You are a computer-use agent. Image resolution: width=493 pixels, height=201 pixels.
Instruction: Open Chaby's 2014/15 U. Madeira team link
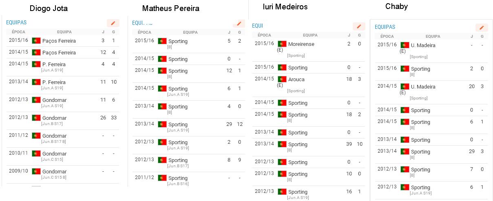[423, 86]
